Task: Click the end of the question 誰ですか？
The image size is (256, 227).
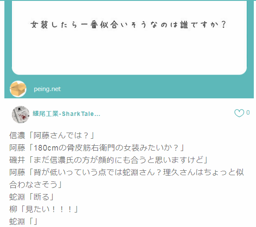Action: (x=203, y=25)
